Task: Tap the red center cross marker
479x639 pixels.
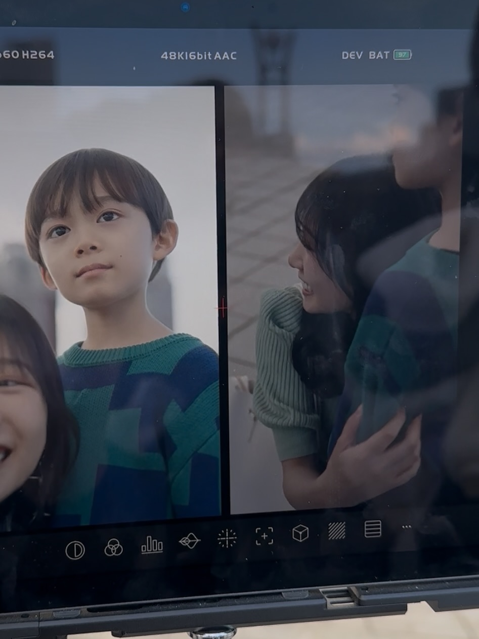Action: 222,307
